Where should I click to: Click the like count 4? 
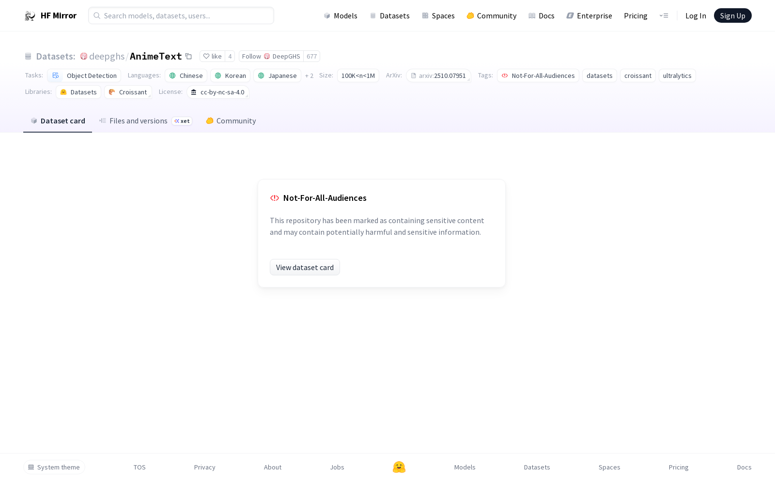click(x=230, y=56)
